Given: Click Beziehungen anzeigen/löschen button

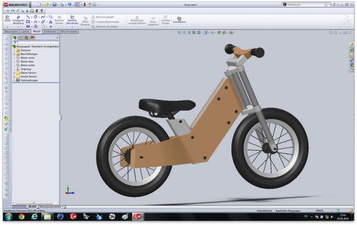Looking at the screenshot, I should point(137,20).
